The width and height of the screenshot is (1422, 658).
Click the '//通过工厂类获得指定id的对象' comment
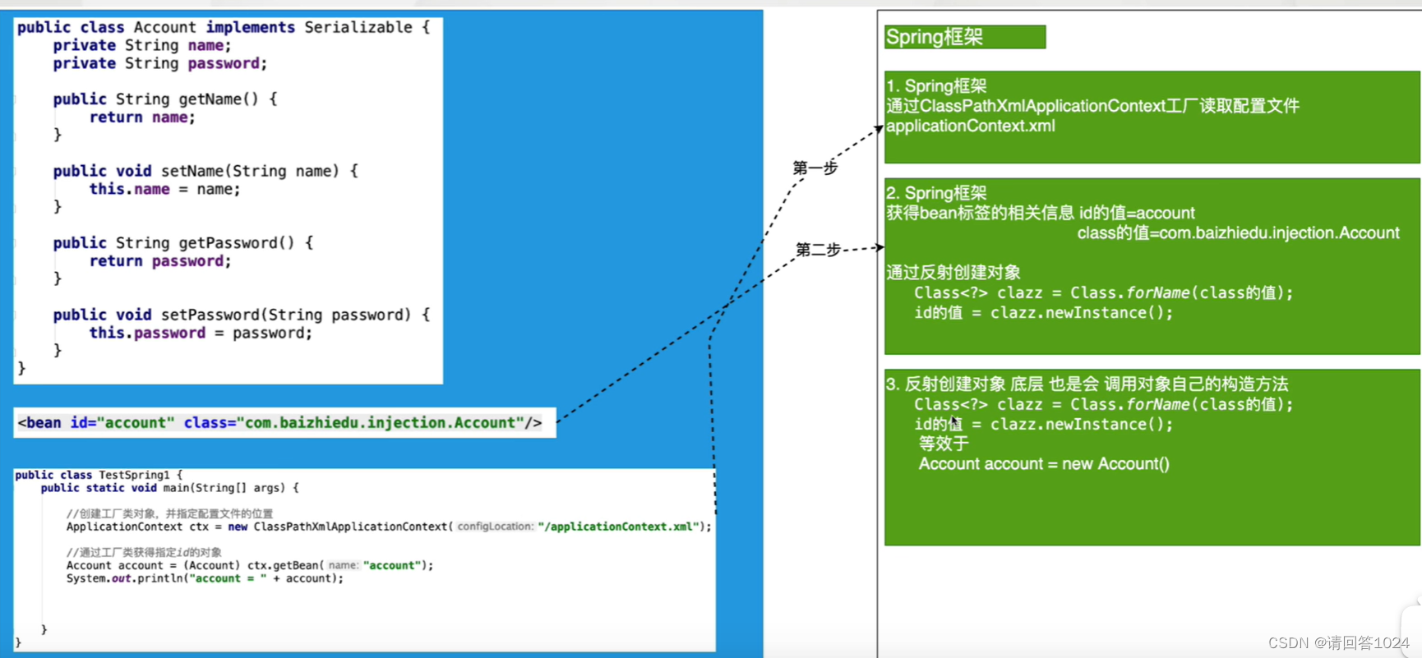pos(144,552)
